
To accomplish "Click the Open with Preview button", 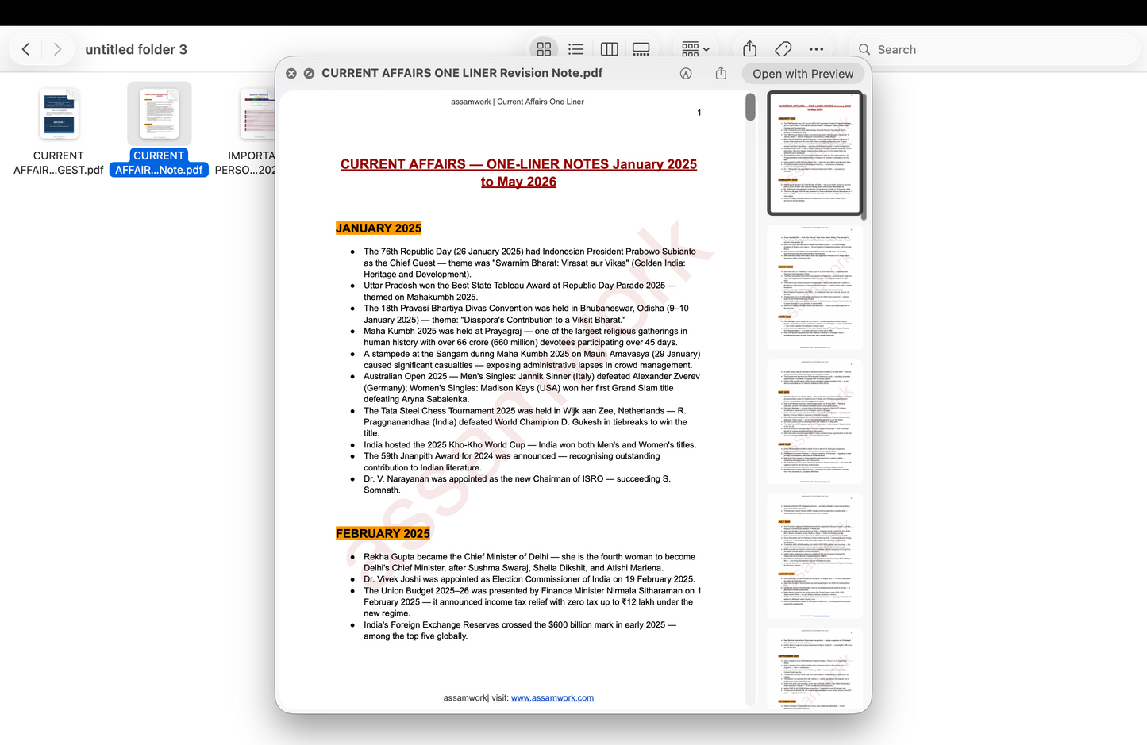I will pos(803,74).
